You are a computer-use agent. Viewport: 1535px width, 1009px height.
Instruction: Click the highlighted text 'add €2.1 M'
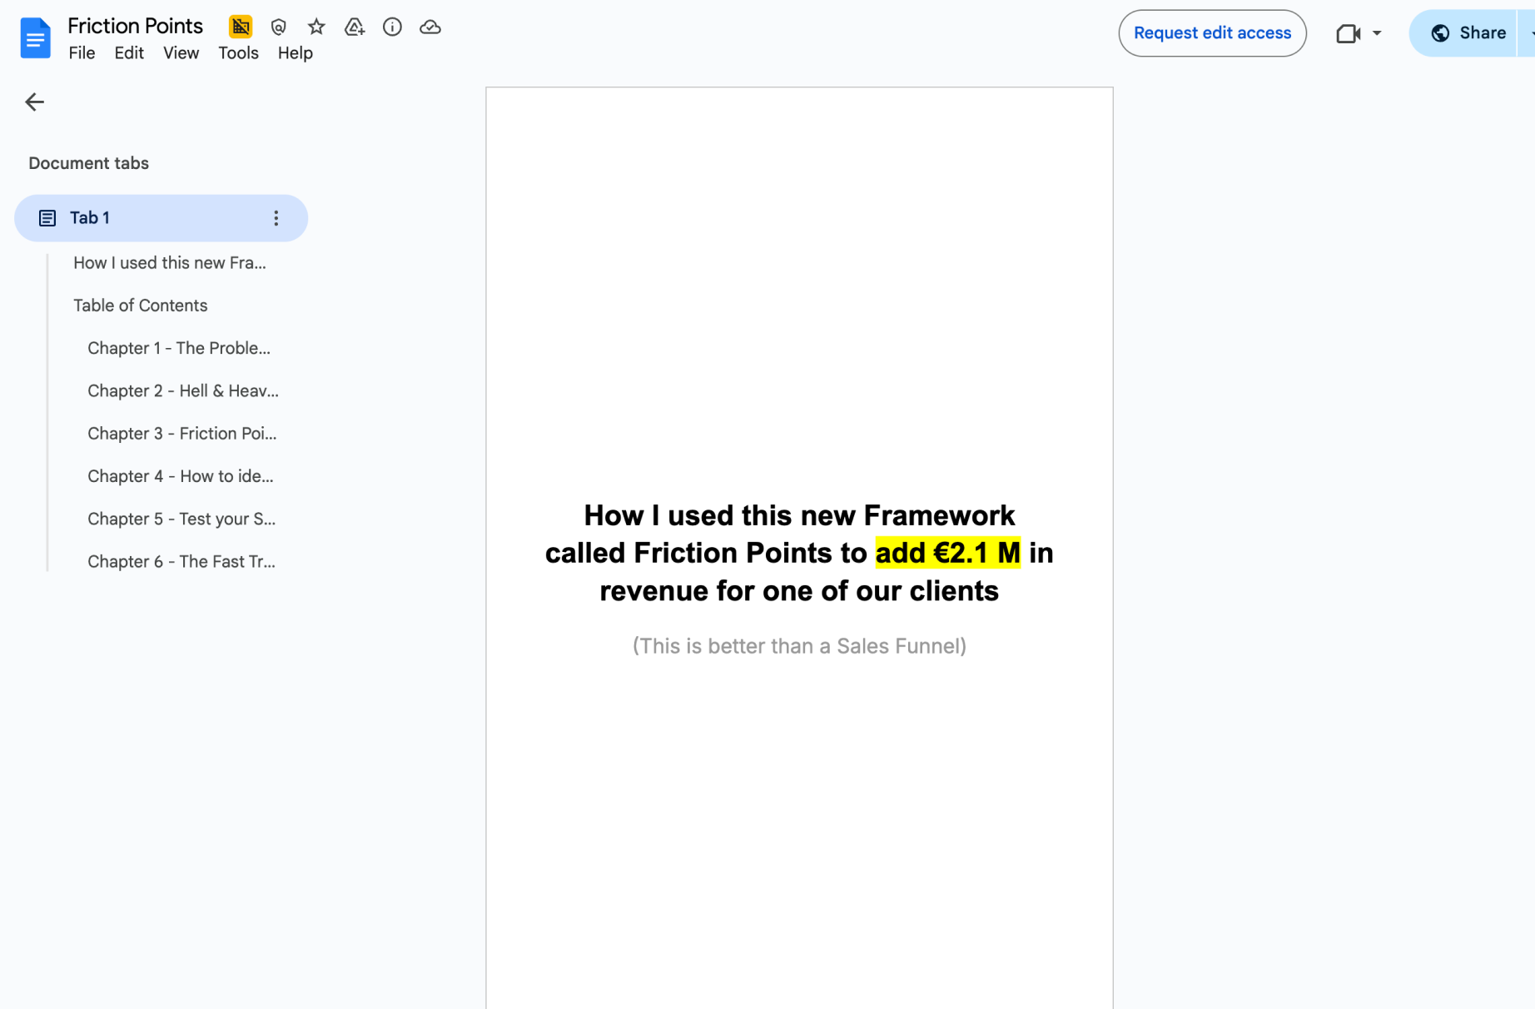pos(947,553)
